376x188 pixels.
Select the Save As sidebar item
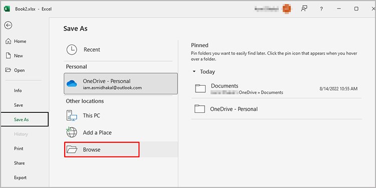25,119
